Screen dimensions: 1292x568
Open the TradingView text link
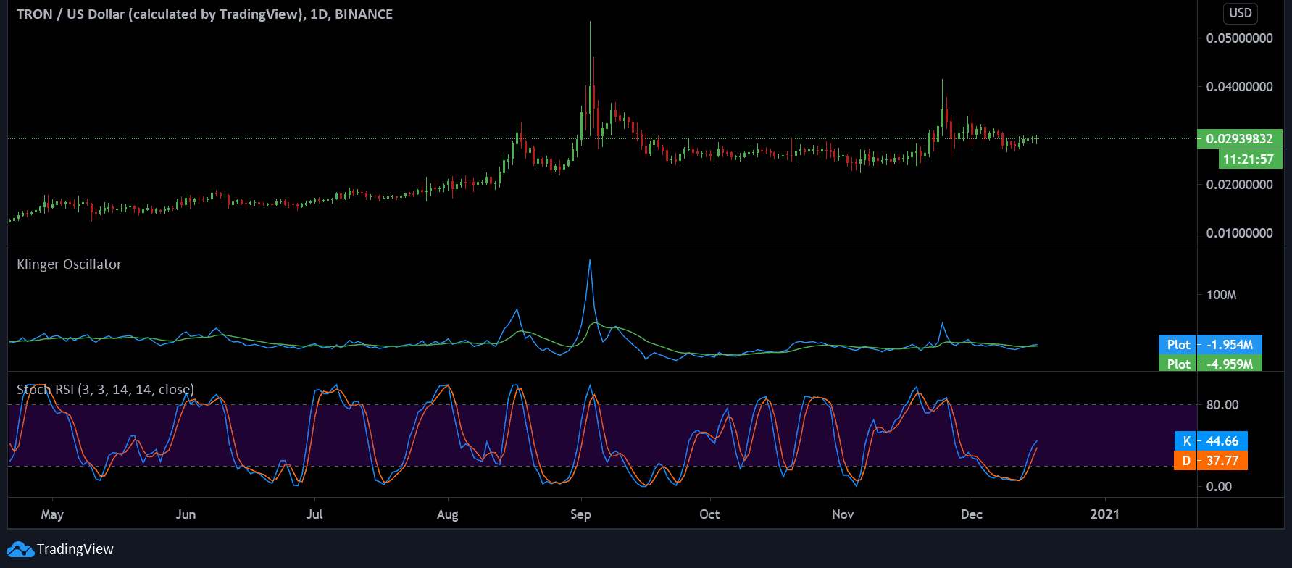75,549
